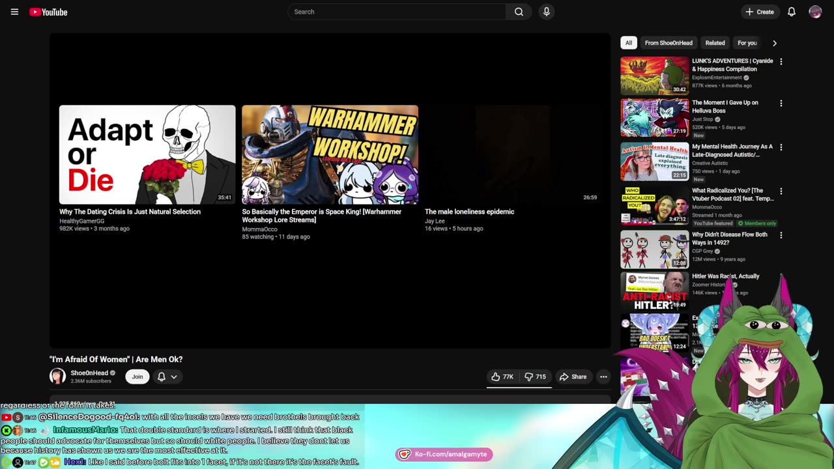Image resolution: width=834 pixels, height=469 pixels.
Task: Open Helluva Boss sidebar thumbnail
Action: [x=654, y=117]
